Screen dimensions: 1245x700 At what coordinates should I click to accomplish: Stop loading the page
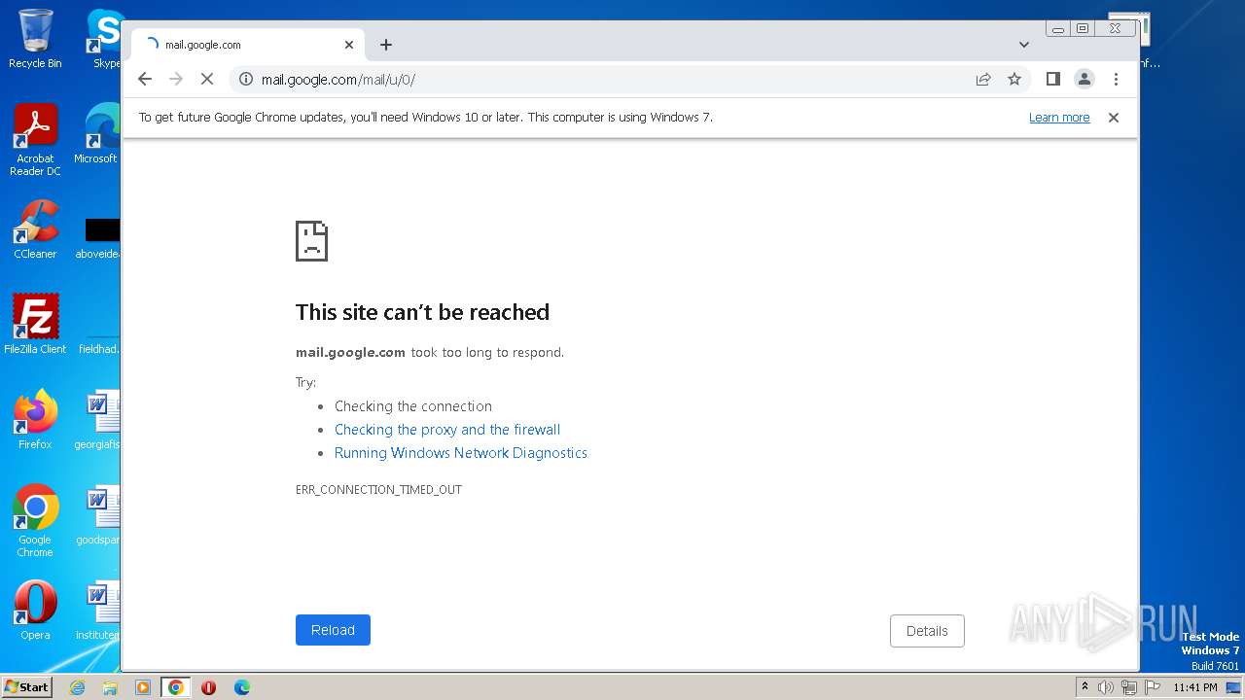tap(207, 79)
